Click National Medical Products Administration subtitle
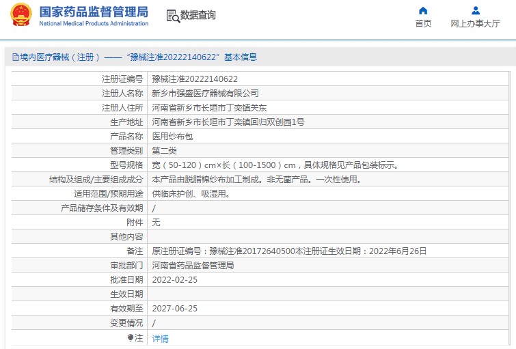 [94, 23]
